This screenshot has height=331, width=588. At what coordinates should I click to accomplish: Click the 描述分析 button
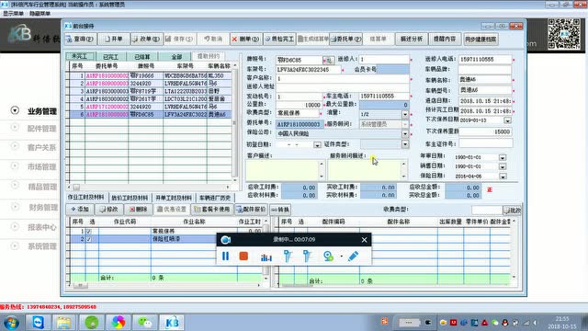[412, 39]
